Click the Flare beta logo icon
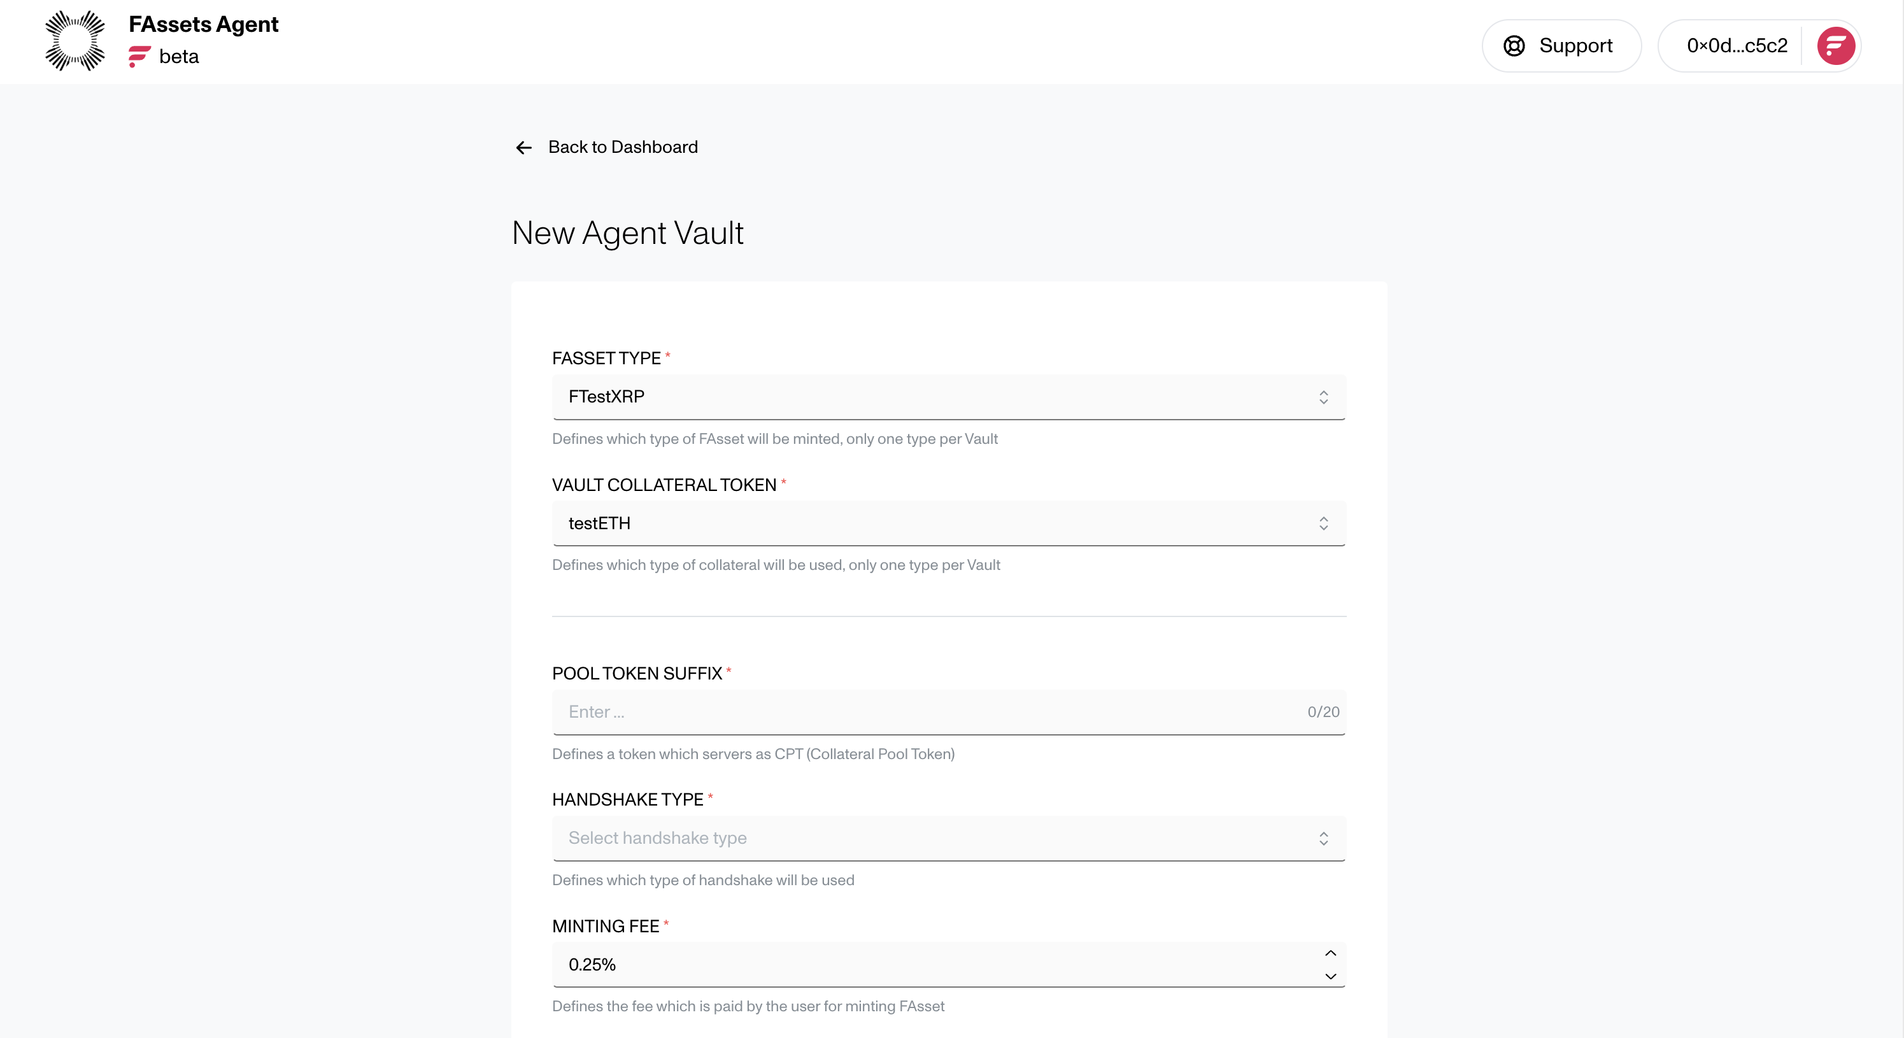This screenshot has width=1904, height=1038. point(139,56)
